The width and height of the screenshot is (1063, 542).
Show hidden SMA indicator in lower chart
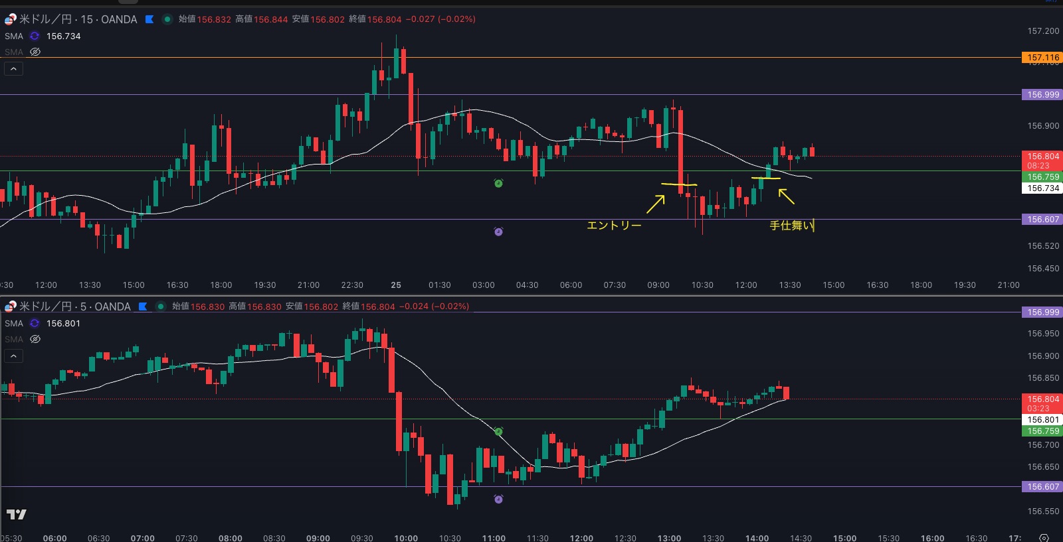pyautogui.click(x=35, y=339)
